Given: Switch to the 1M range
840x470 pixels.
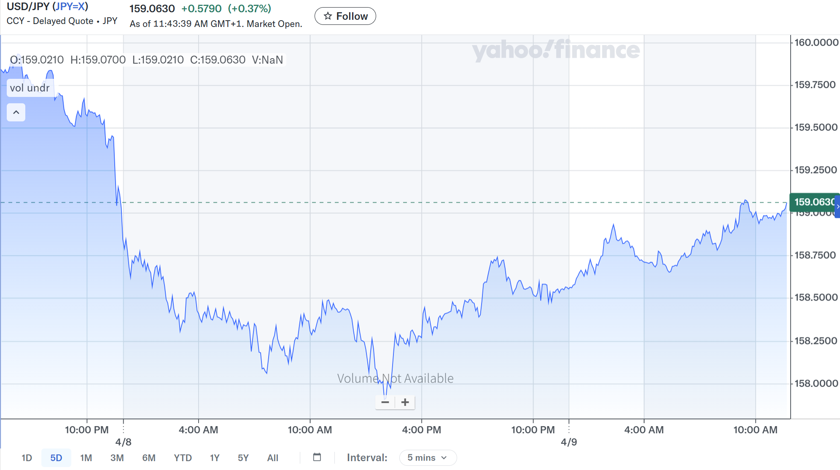Looking at the screenshot, I should point(86,458).
